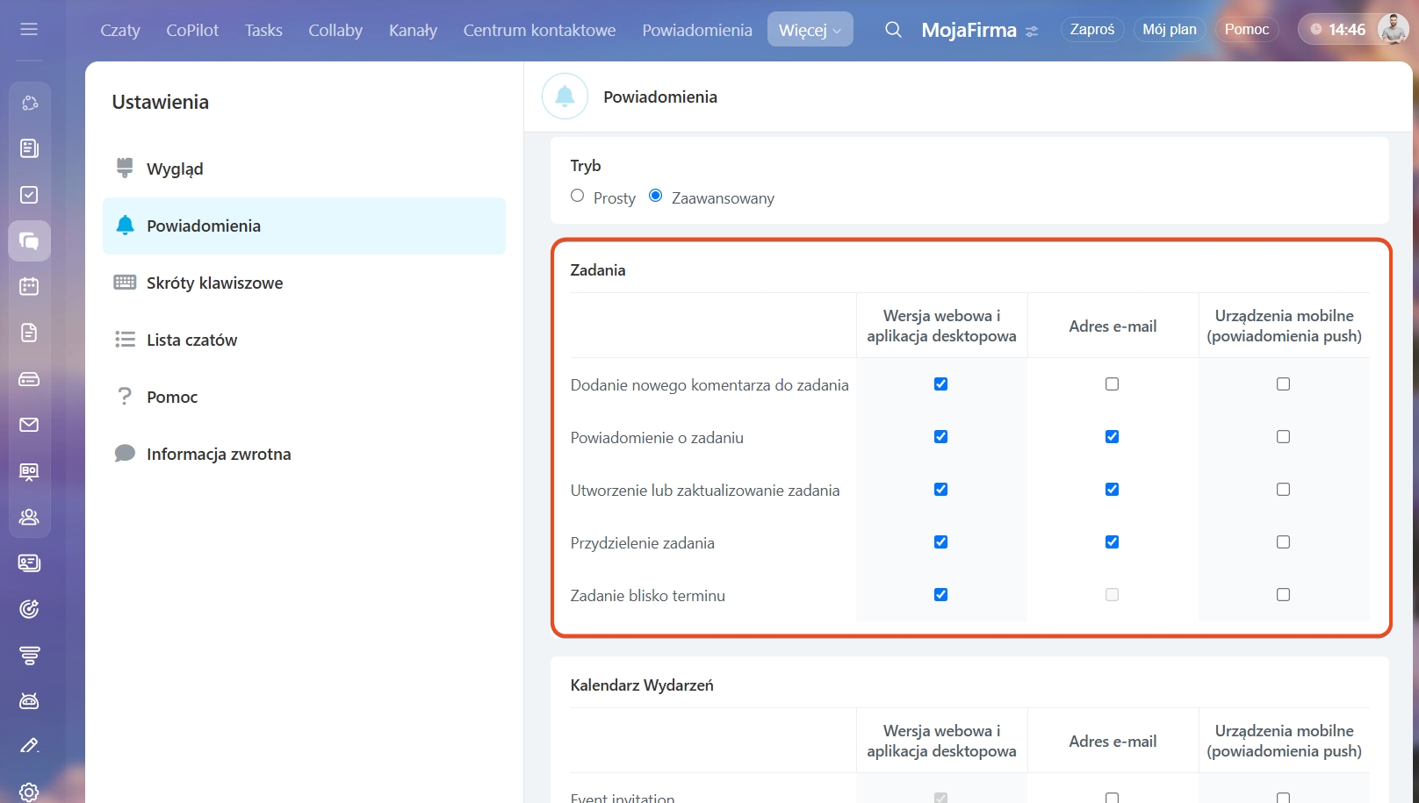Screen dimensions: 1419x803
Task: Open the tasks checkmark icon in sidebar
Action: click(29, 195)
